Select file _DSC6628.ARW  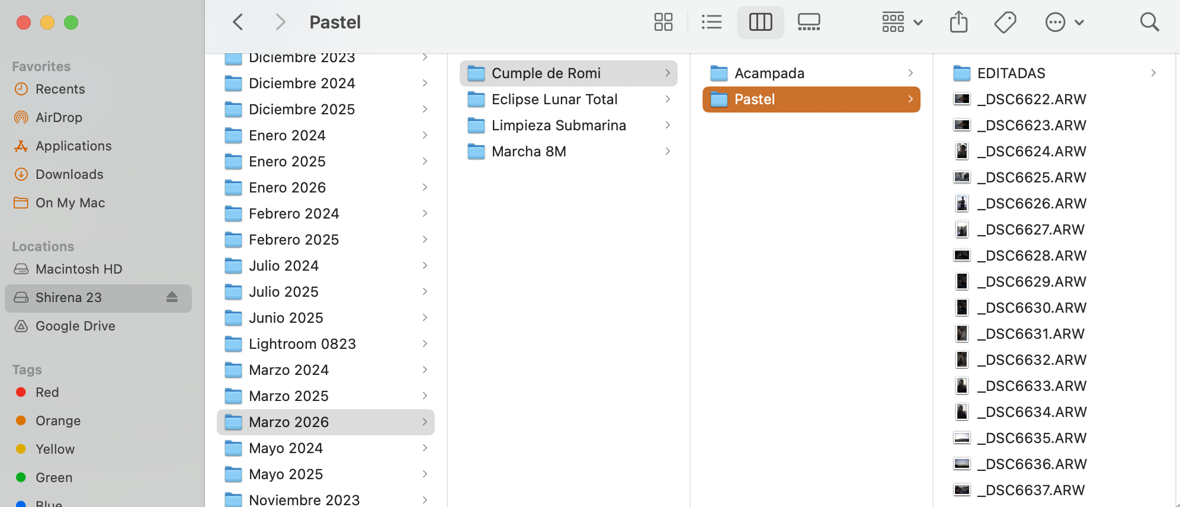tap(1054, 256)
